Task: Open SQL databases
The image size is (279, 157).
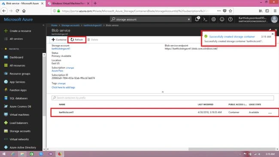Action: tap(16, 99)
